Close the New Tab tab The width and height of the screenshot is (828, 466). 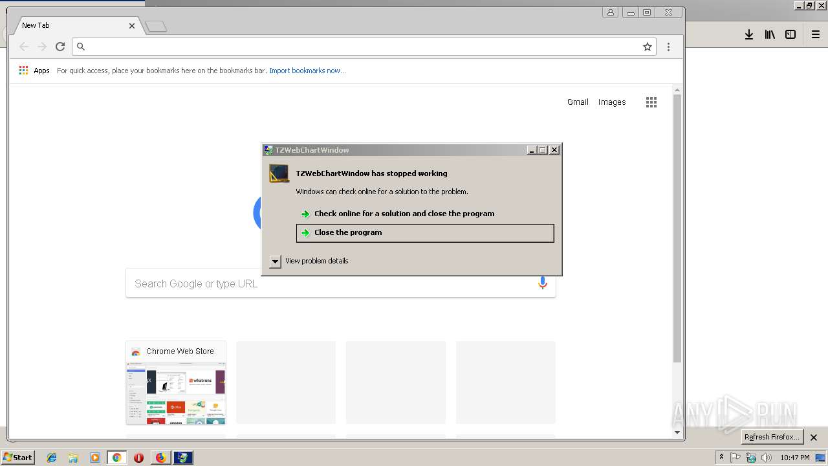[132, 26]
